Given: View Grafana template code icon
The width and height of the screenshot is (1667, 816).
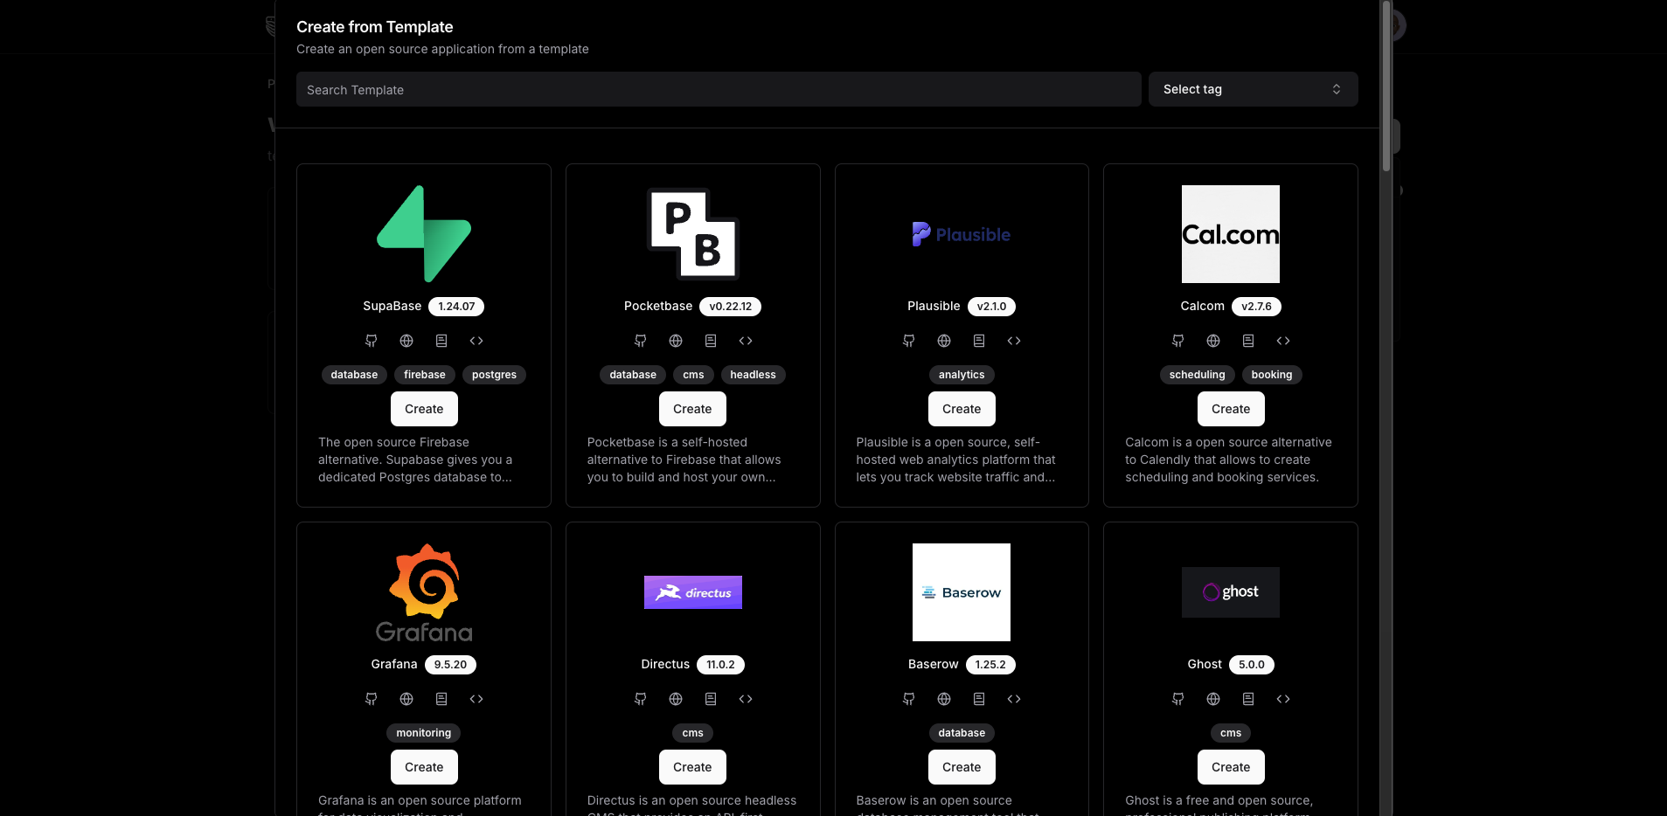Looking at the screenshot, I should pos(476,699).
